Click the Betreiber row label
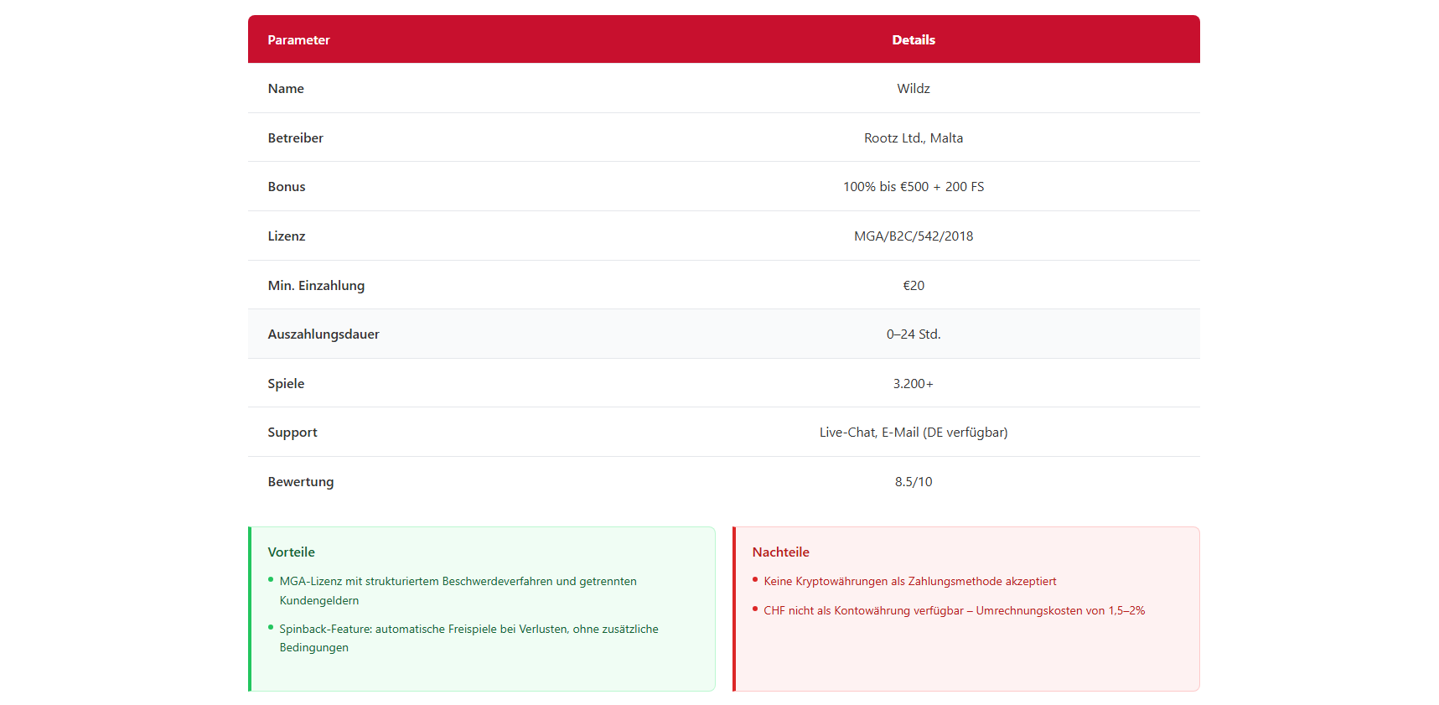 tap(295, 138)
